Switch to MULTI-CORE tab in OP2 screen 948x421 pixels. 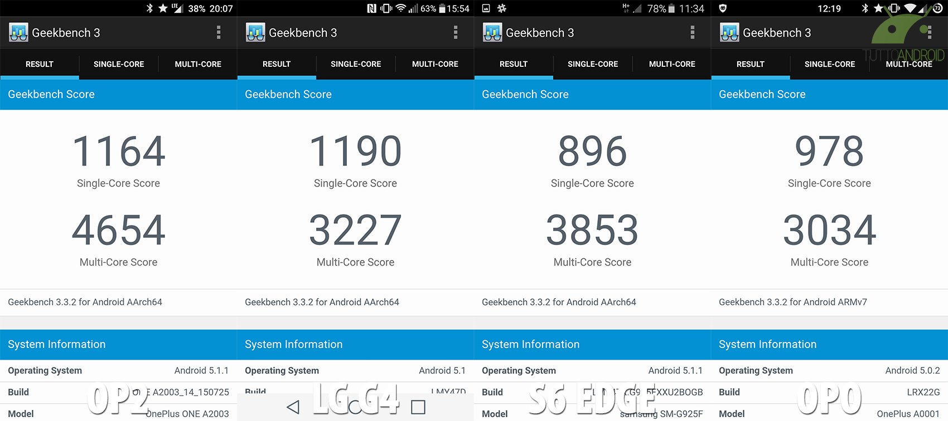198,64
